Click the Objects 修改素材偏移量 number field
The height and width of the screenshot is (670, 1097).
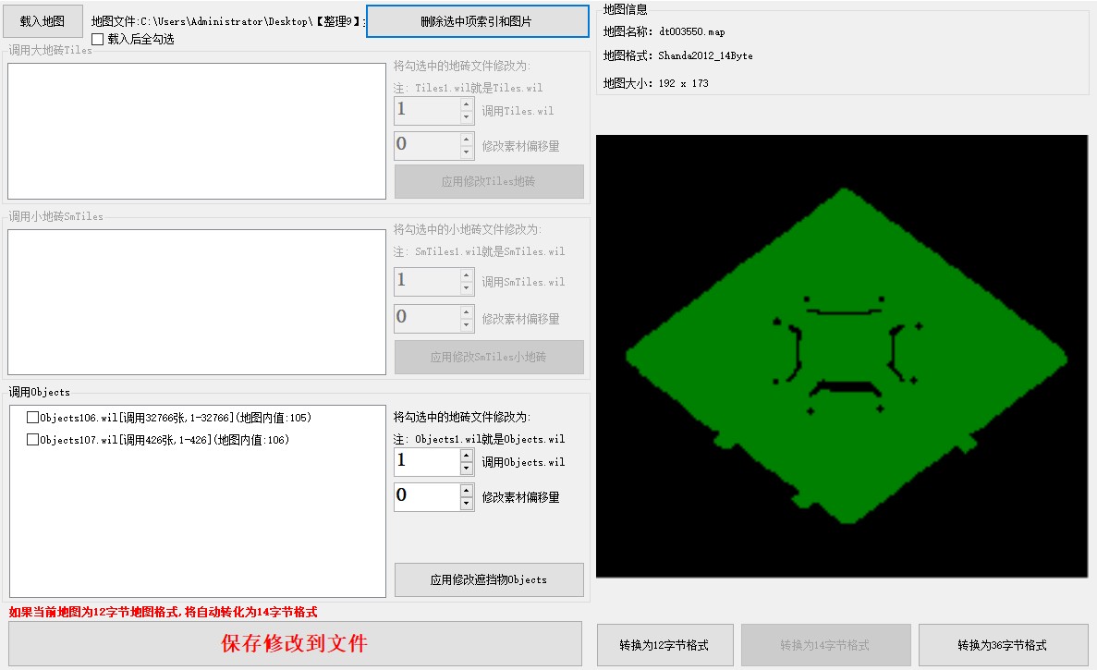[x=426, y=496]
